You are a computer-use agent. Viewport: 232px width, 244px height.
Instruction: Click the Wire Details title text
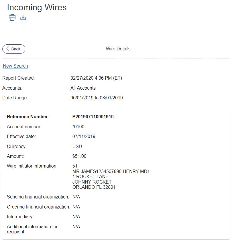tap(118, 49)
